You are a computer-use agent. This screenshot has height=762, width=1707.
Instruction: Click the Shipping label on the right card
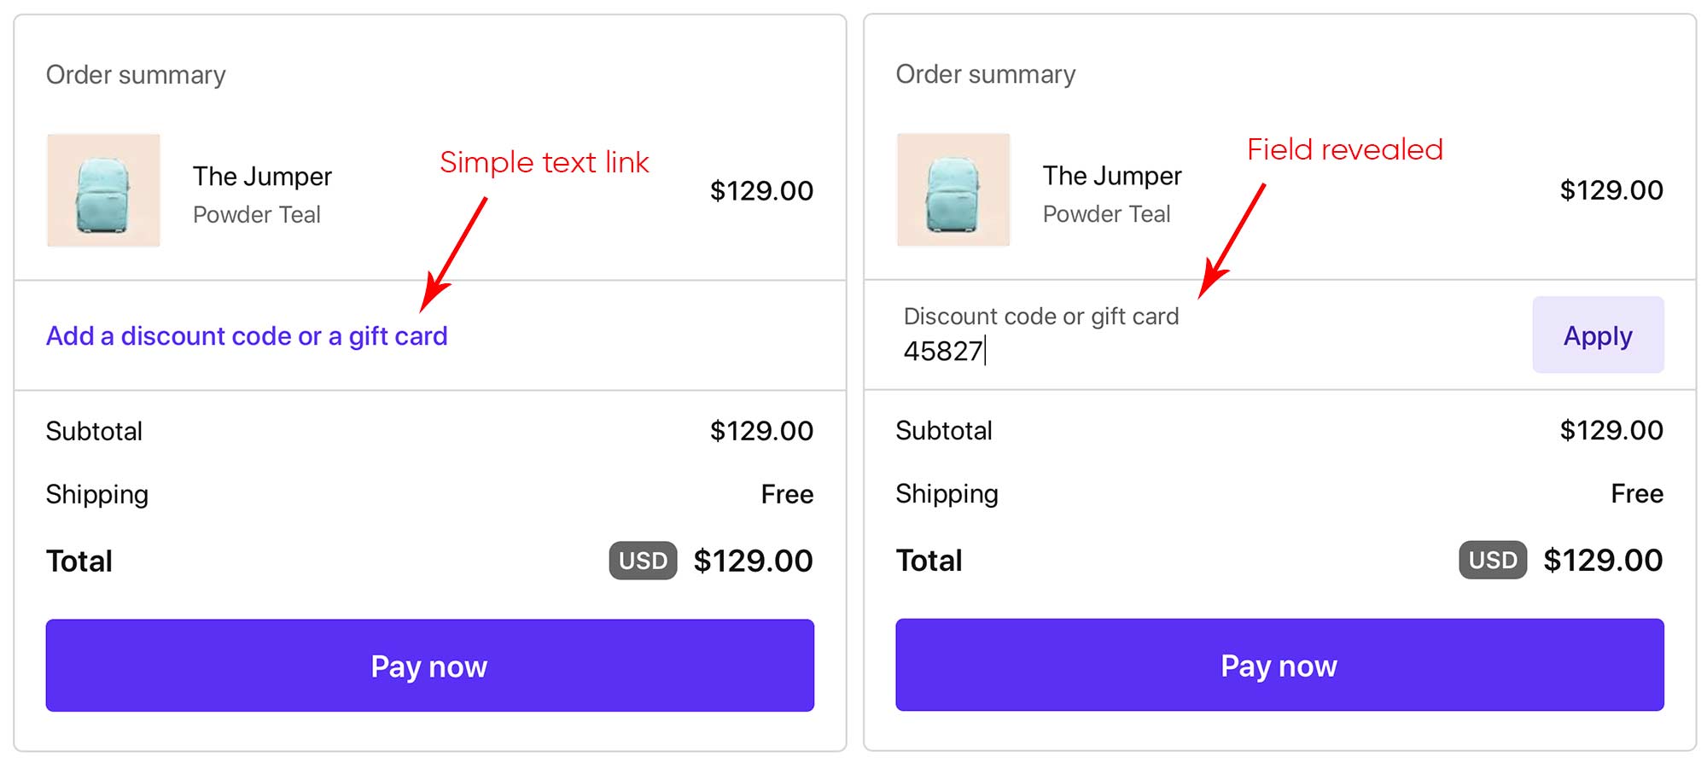[947, 493]
